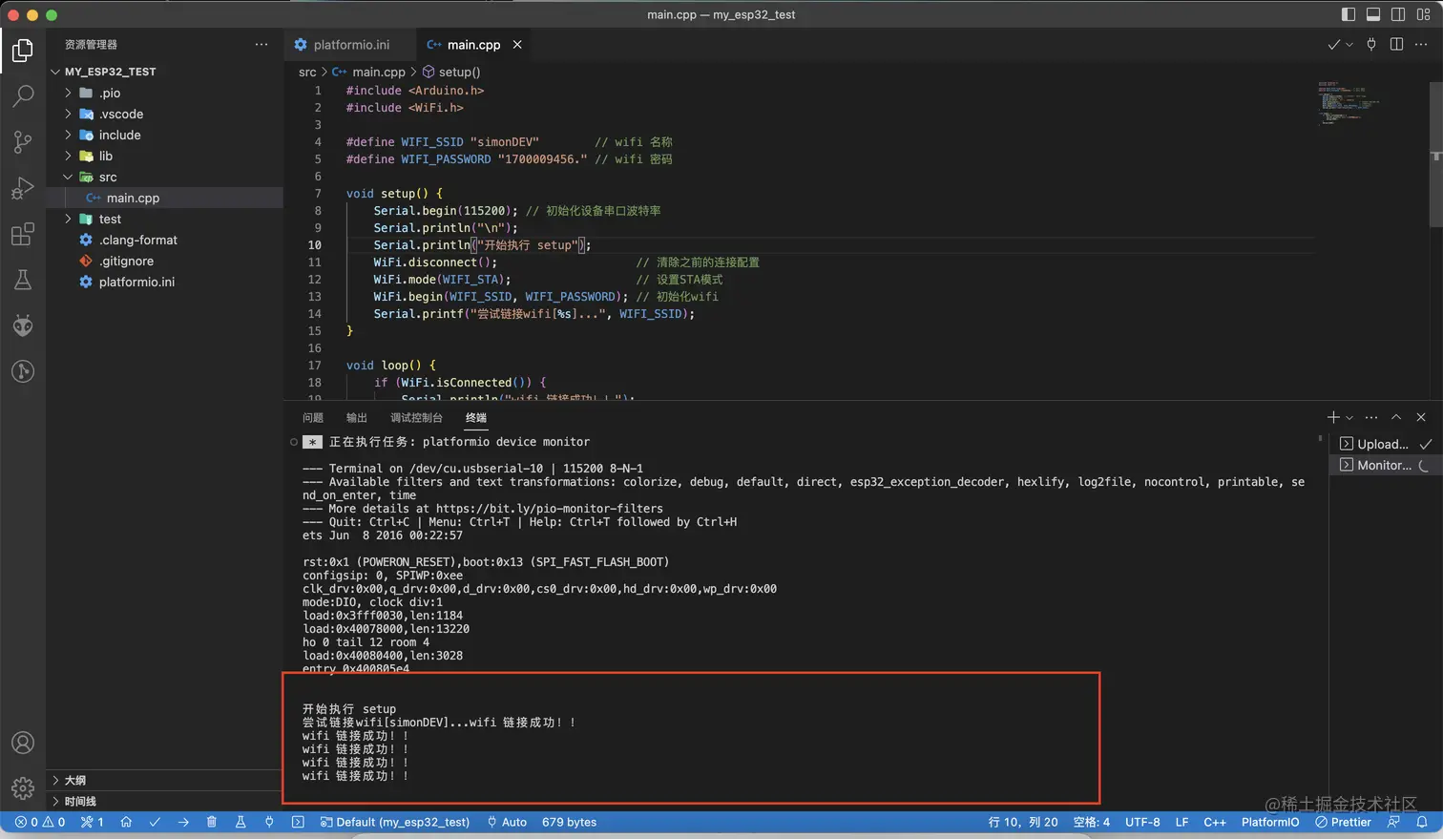Image resolution: width=1443 pixels, height=839 pixels.
Task: Click the PlatformIO Clean trash icon
Action: coord(212,822)
